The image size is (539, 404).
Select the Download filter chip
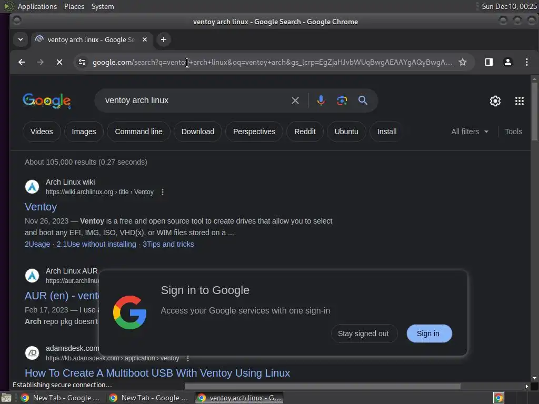coord(198,132)
